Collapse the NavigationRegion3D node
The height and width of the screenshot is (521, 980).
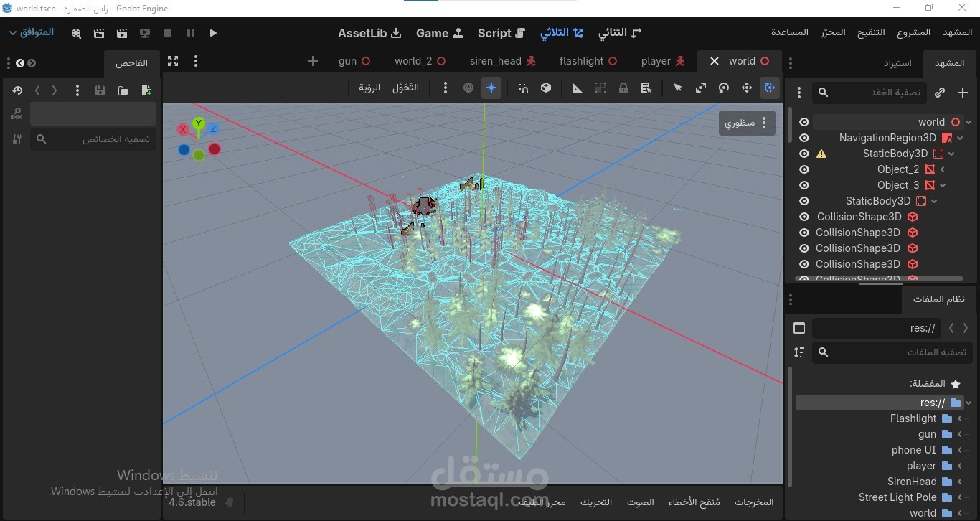[960, 138]
